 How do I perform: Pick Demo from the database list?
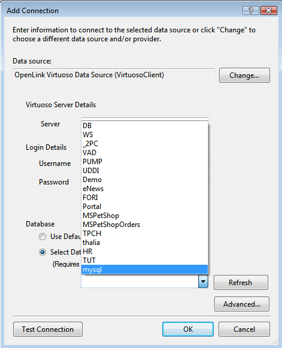click(x=144, y=180)
